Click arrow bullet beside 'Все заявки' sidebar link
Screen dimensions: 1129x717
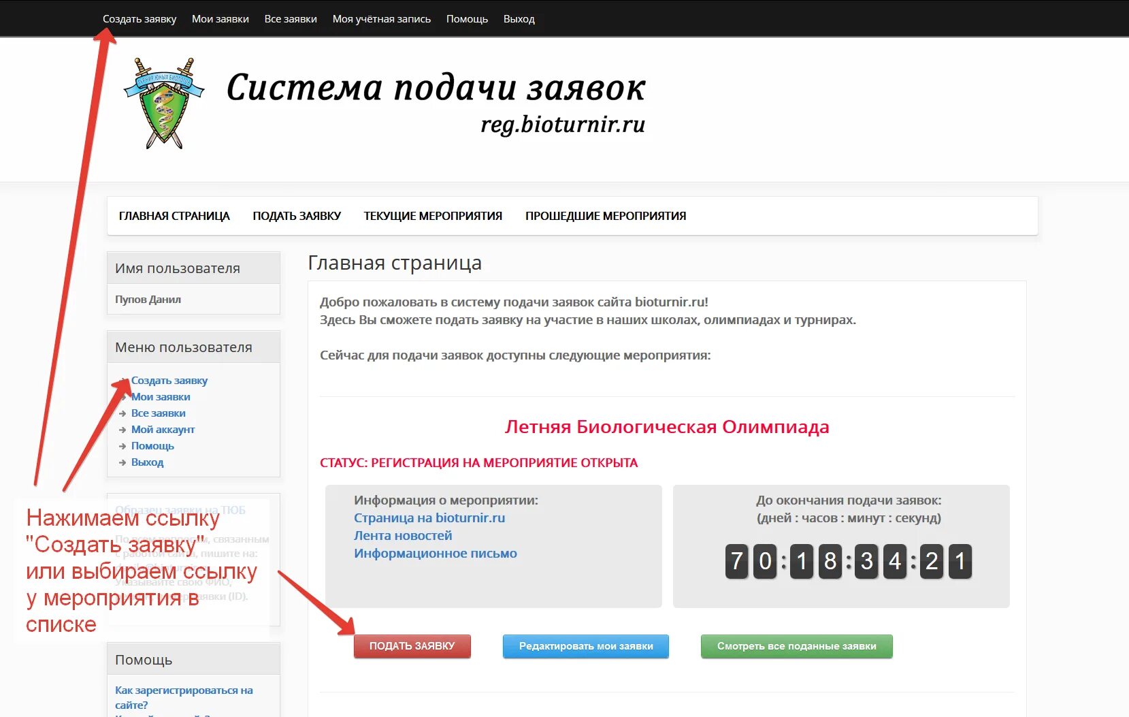[122, 413]
